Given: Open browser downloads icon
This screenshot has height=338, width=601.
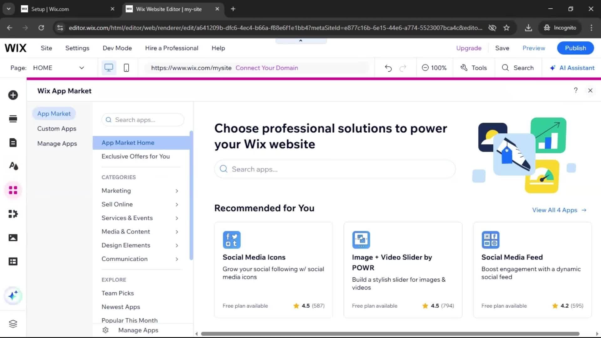Looking at the screenshot, I should pos(528,28).
